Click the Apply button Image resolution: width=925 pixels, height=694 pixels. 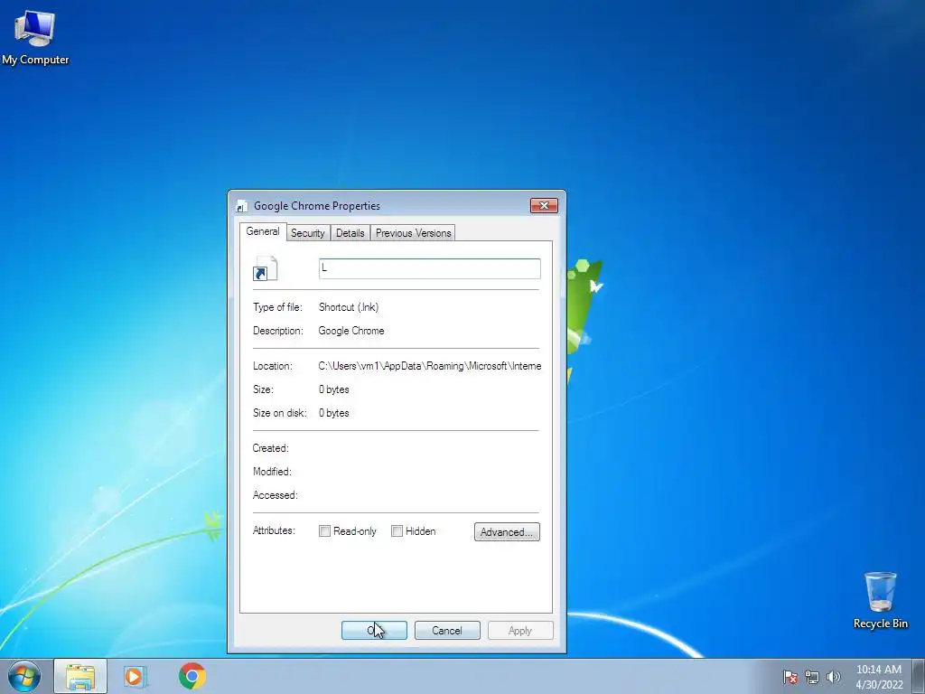[520, 630]
